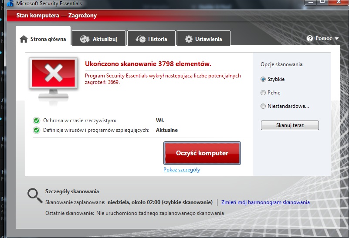Click 'niedziela, około 02:00 (szybkie skanowanie)' text

click(x=160, y=202)
